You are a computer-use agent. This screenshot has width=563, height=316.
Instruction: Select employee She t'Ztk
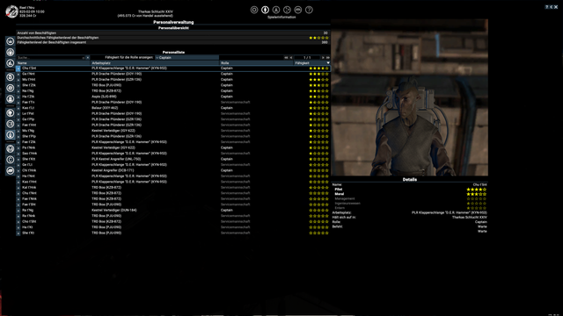pyautogui.click(x=29, y=85)
